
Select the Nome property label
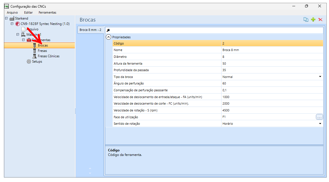118,50
